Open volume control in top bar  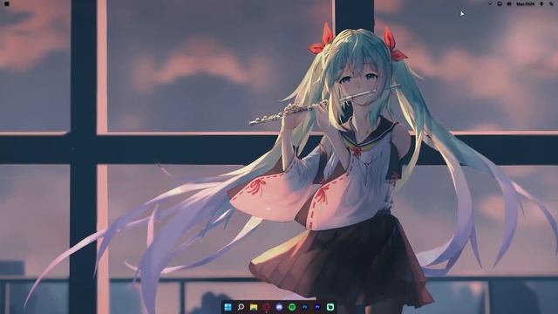(509, 3)
